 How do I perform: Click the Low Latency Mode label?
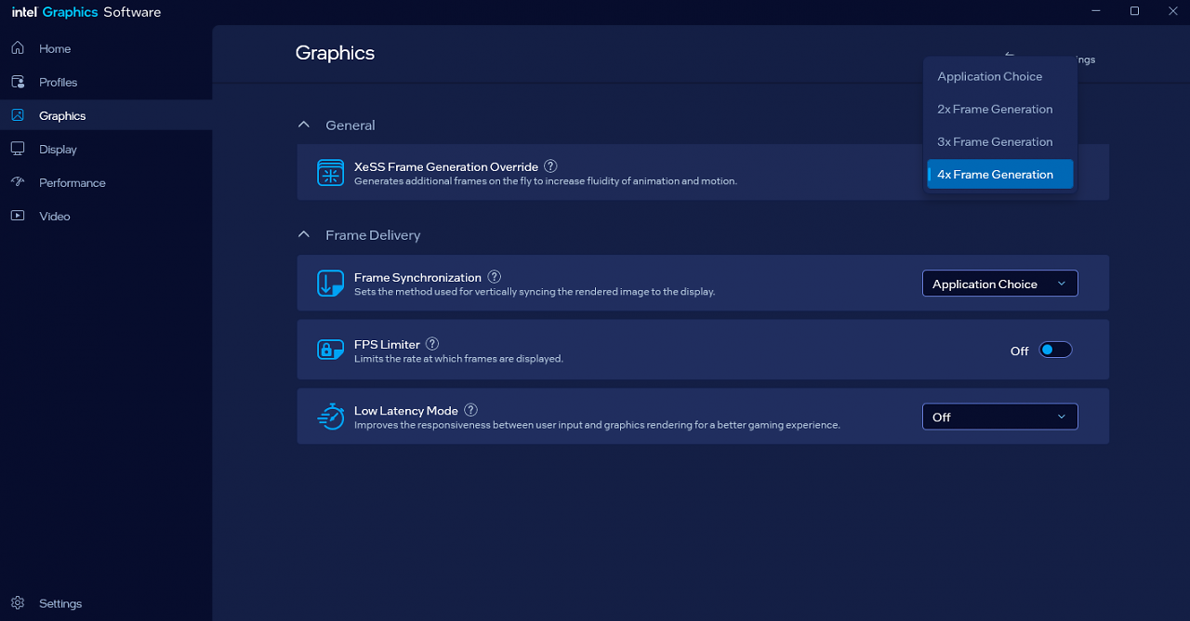tap(406, 411)
